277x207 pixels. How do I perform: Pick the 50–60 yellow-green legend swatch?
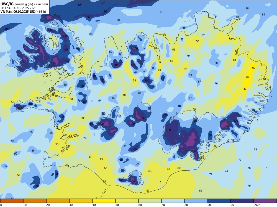127,201
